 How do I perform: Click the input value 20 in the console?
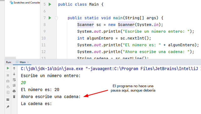(23, 83)
